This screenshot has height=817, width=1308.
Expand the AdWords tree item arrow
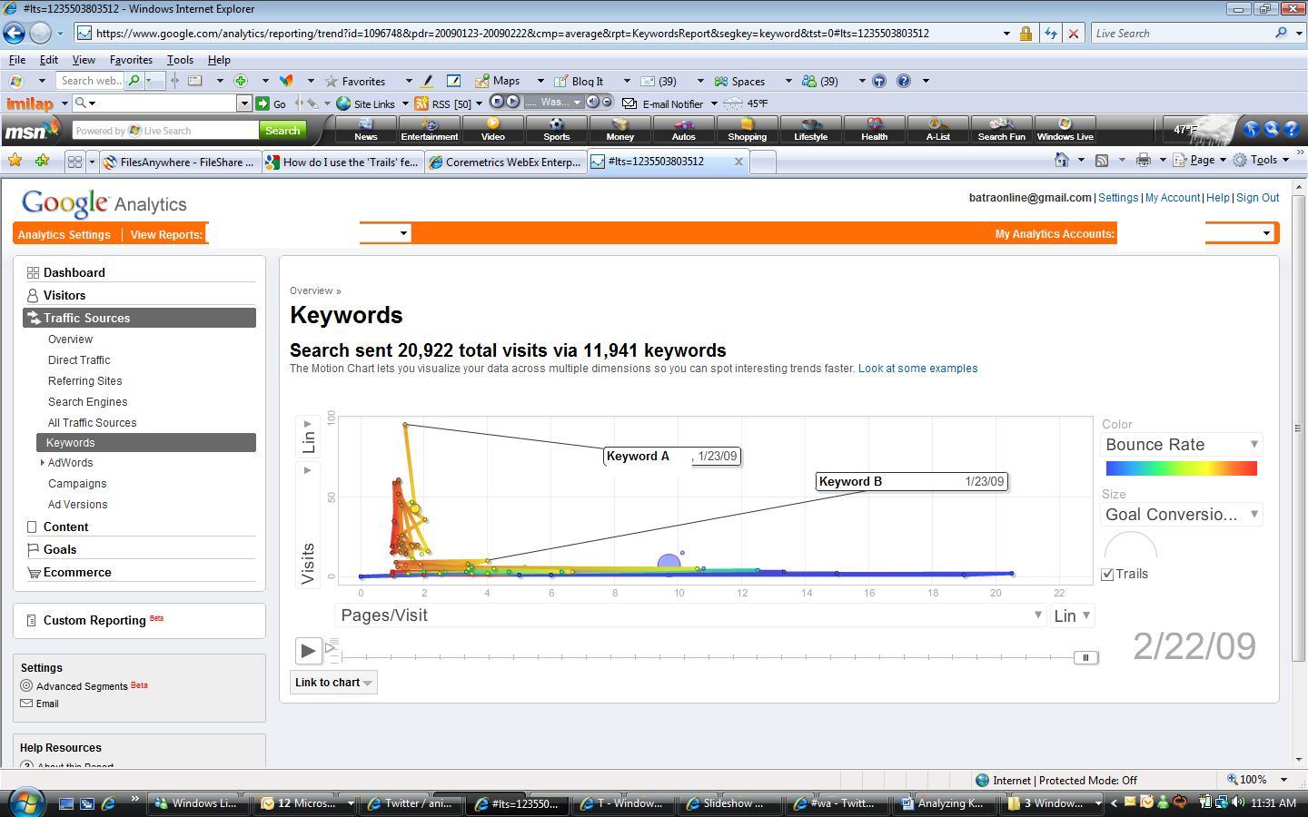42,463
